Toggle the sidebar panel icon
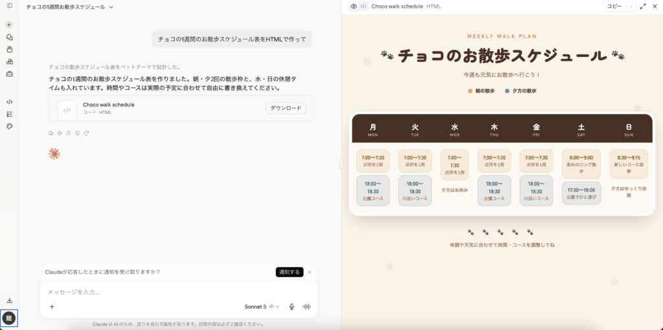 pyautogui.click(x=9, y=6)
